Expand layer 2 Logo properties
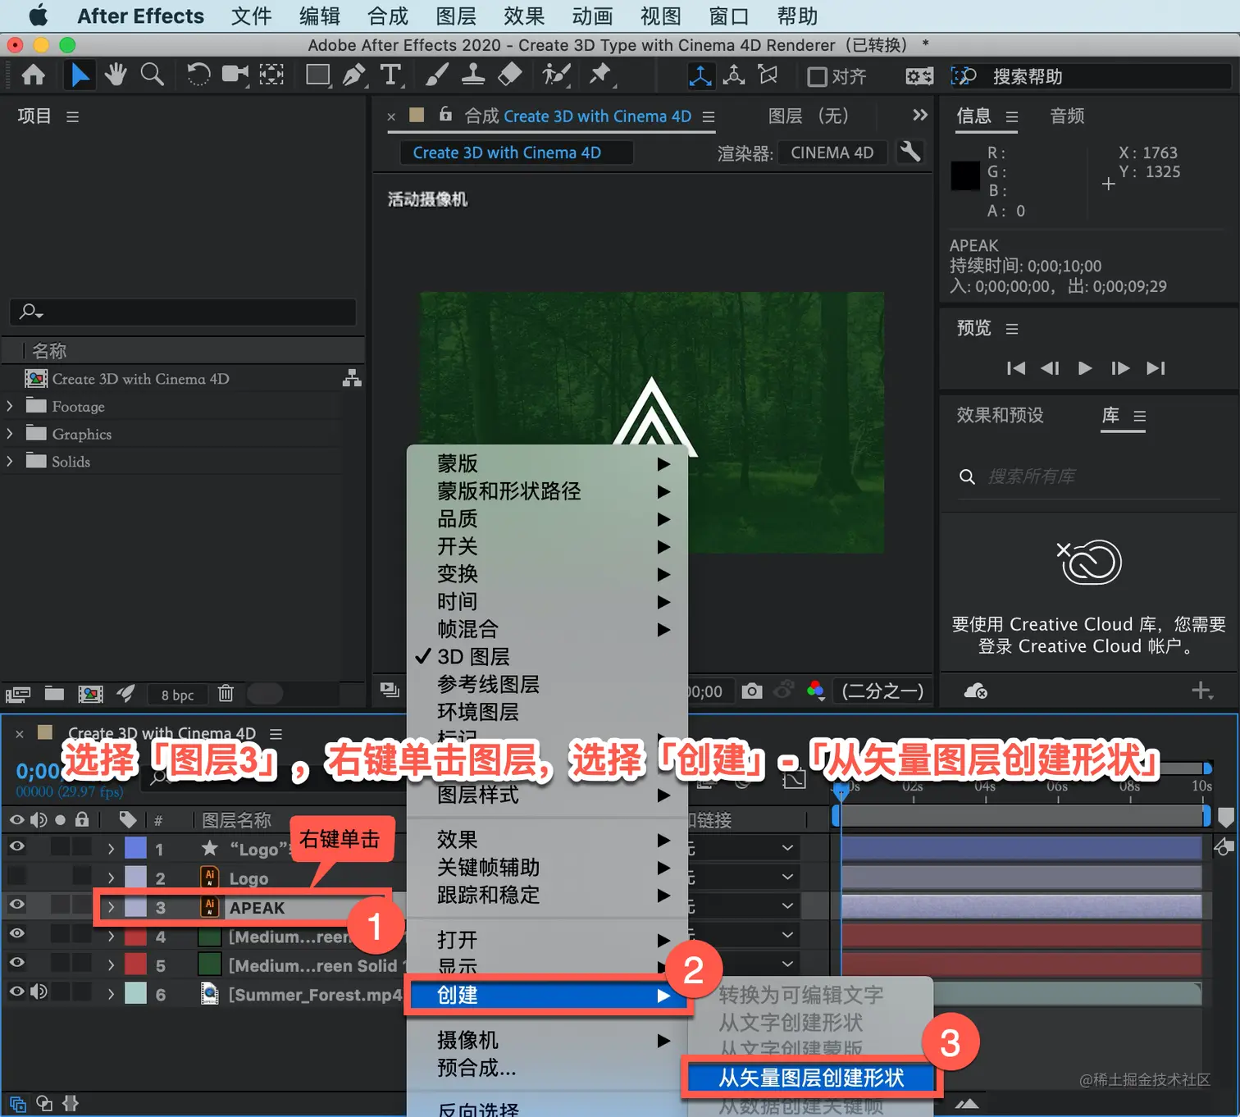1240x1117 pixels. tap(111, 878)
